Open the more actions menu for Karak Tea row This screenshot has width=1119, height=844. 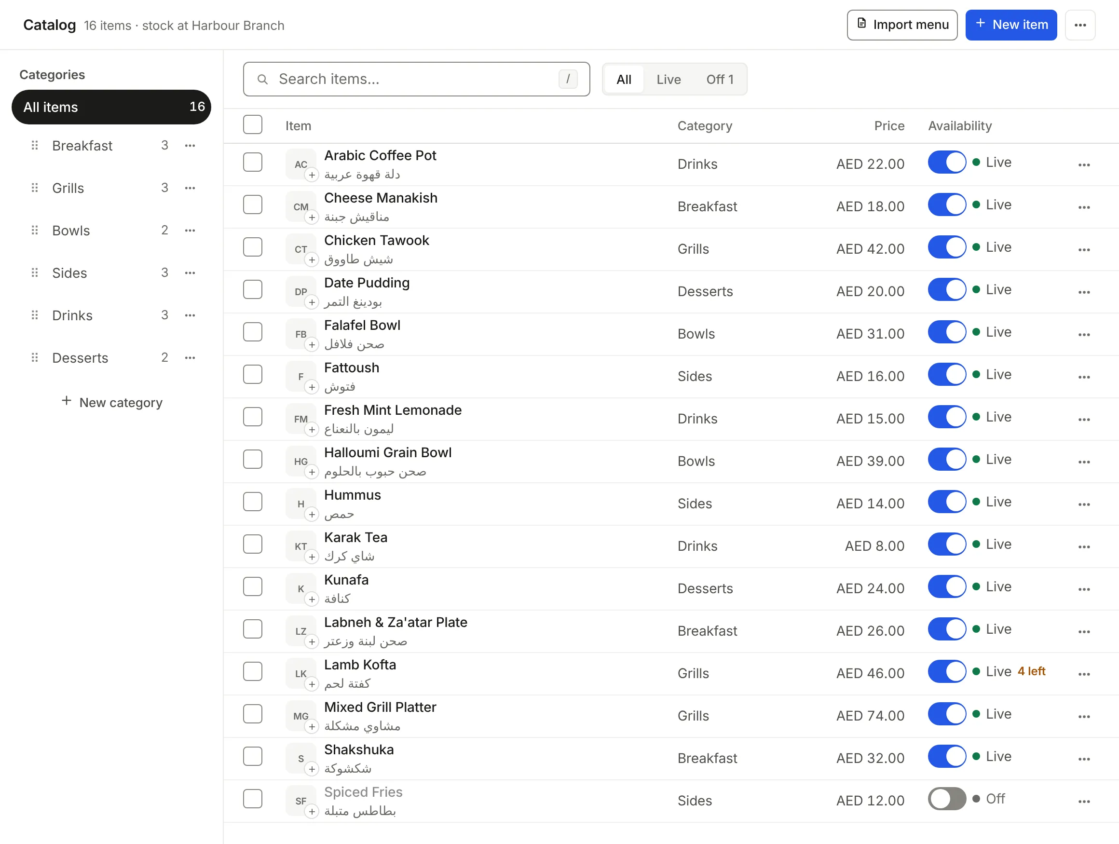point(1084,547)
